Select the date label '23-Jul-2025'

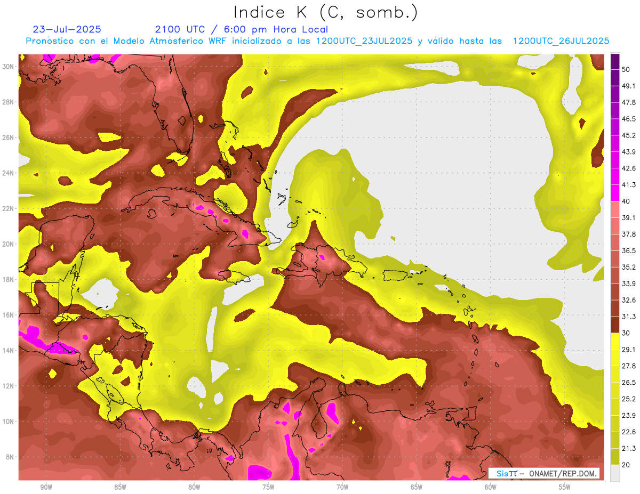[x=67, y=29]
